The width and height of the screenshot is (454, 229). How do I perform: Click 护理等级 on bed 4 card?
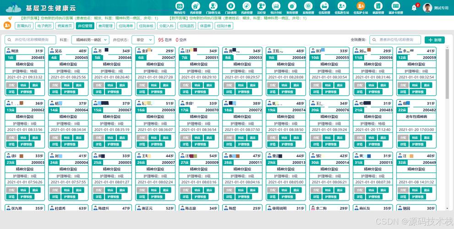pos(157,92)
